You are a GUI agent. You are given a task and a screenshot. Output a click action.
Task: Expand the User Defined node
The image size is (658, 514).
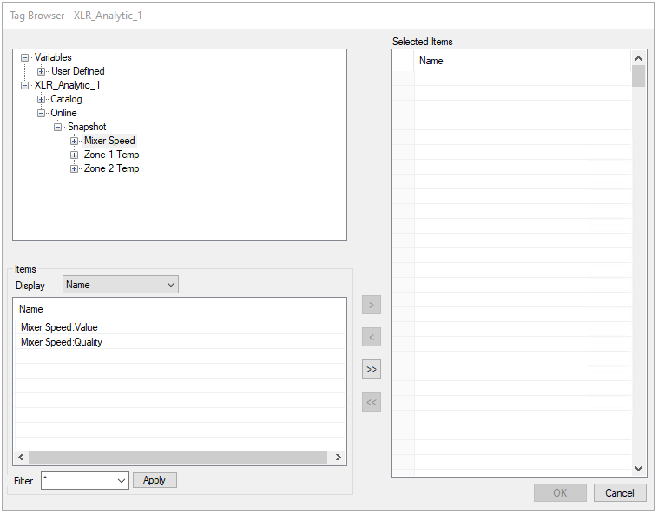pos(41,71)
